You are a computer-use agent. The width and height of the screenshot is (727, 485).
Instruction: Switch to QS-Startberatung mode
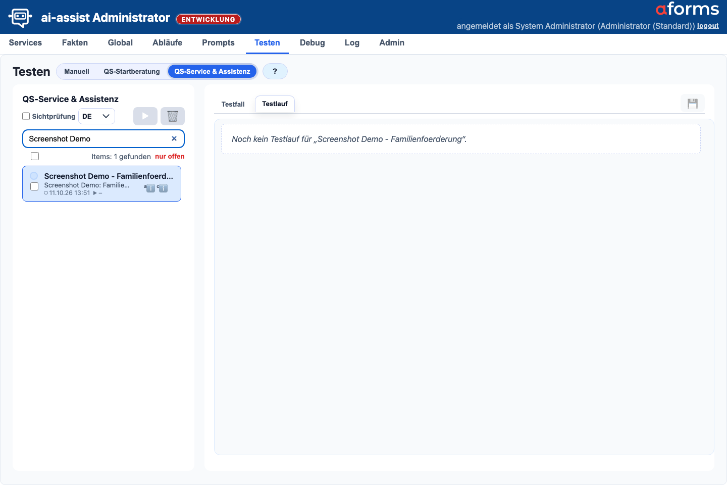coord(132,71)
